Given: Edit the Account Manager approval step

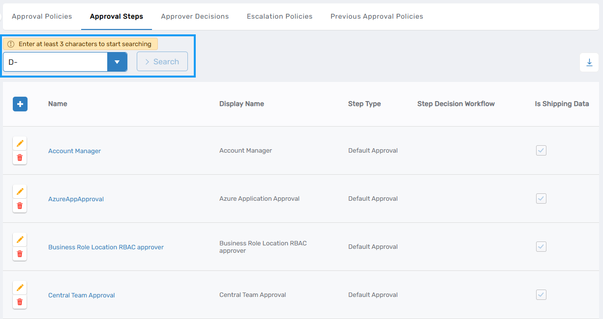Looking at the screenshot, I should pos(20,143).
